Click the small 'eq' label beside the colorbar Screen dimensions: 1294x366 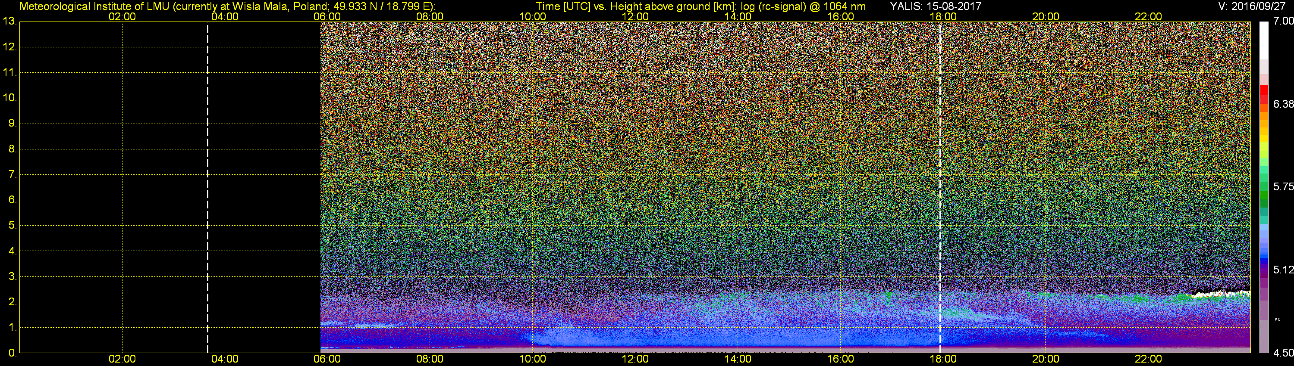(x=1278, y=320)
